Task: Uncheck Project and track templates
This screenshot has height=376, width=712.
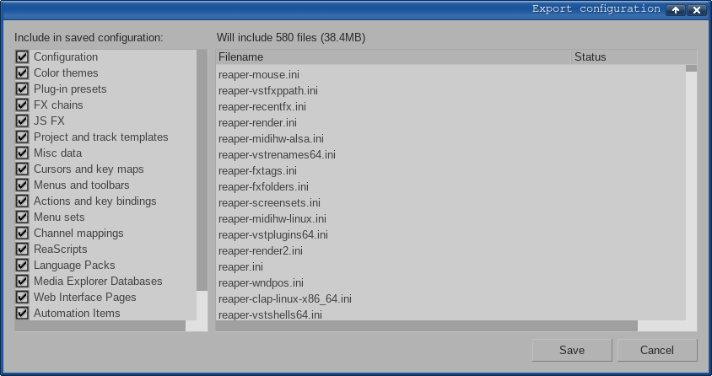Action: click(22, 137)
